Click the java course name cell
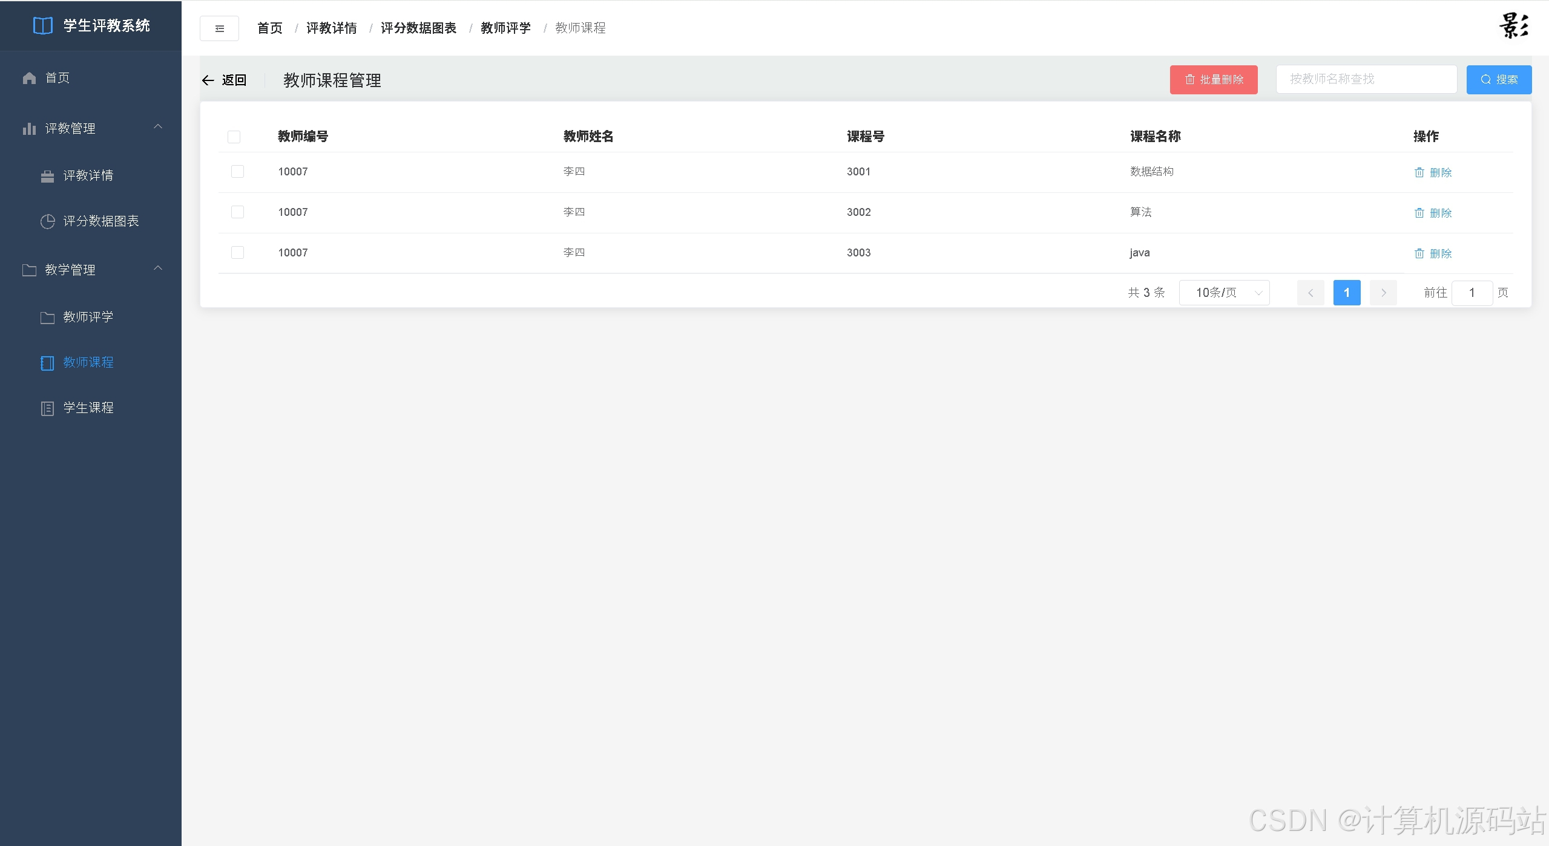The image size is (1549, 846). [1140, 253]
